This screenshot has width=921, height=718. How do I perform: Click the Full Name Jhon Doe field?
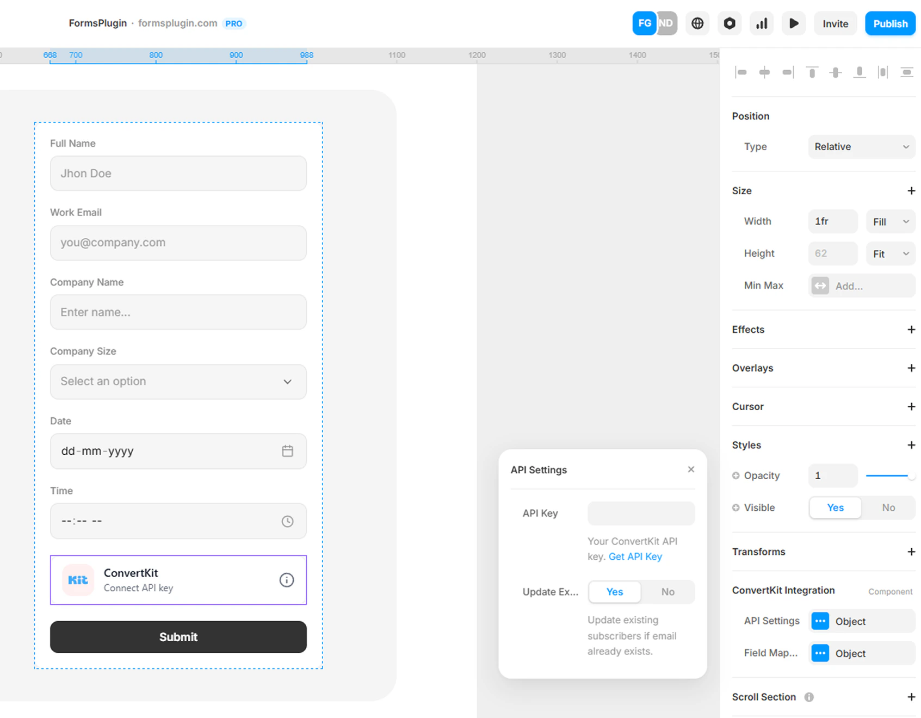click(x=178, y=174)
